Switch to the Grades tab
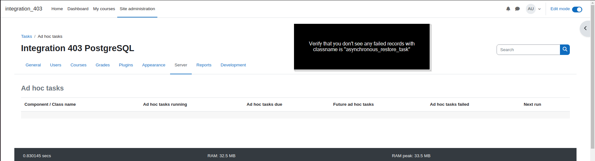This screenshot has width=595, height=161. pyautogui.click(x=103, y=65)
